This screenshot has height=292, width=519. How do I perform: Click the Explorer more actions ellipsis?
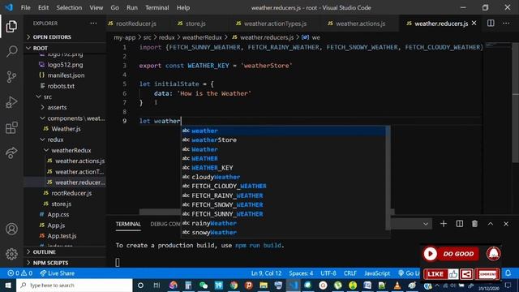94,24
